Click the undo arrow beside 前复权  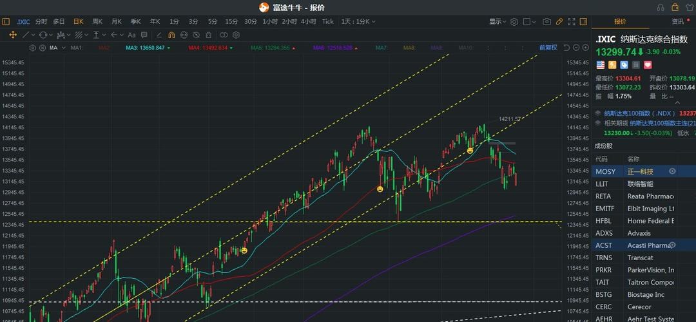pos(567,48)
